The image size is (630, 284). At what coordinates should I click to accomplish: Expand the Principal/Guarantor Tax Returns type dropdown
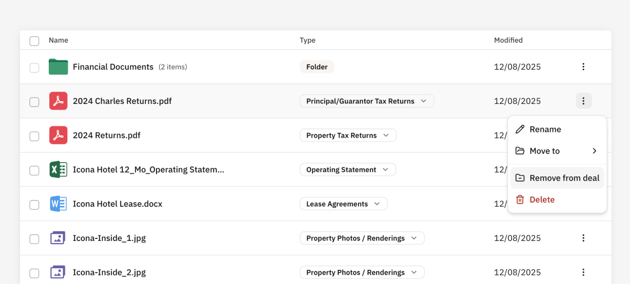coord(366,101)
